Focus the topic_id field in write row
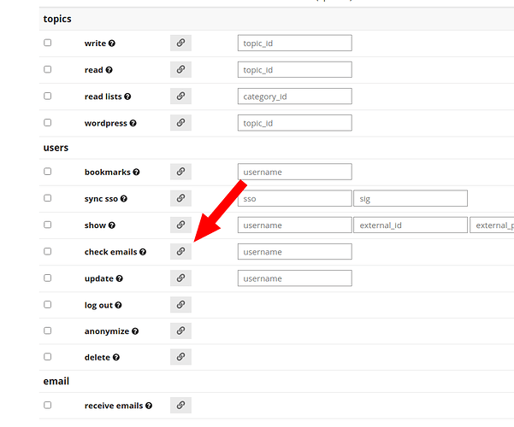The image size is (514, 427). click(x=295, y=43)
